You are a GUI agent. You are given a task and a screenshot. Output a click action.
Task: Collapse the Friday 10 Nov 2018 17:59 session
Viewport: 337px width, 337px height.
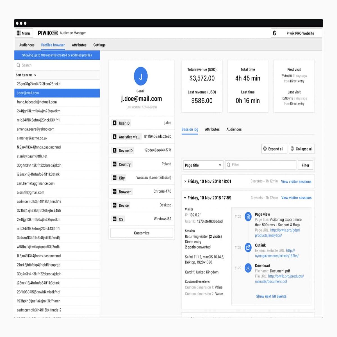(x=185, y=198)
